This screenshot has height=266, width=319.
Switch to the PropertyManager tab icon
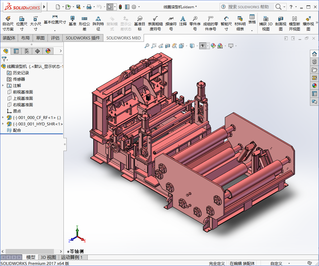point(16,51)
